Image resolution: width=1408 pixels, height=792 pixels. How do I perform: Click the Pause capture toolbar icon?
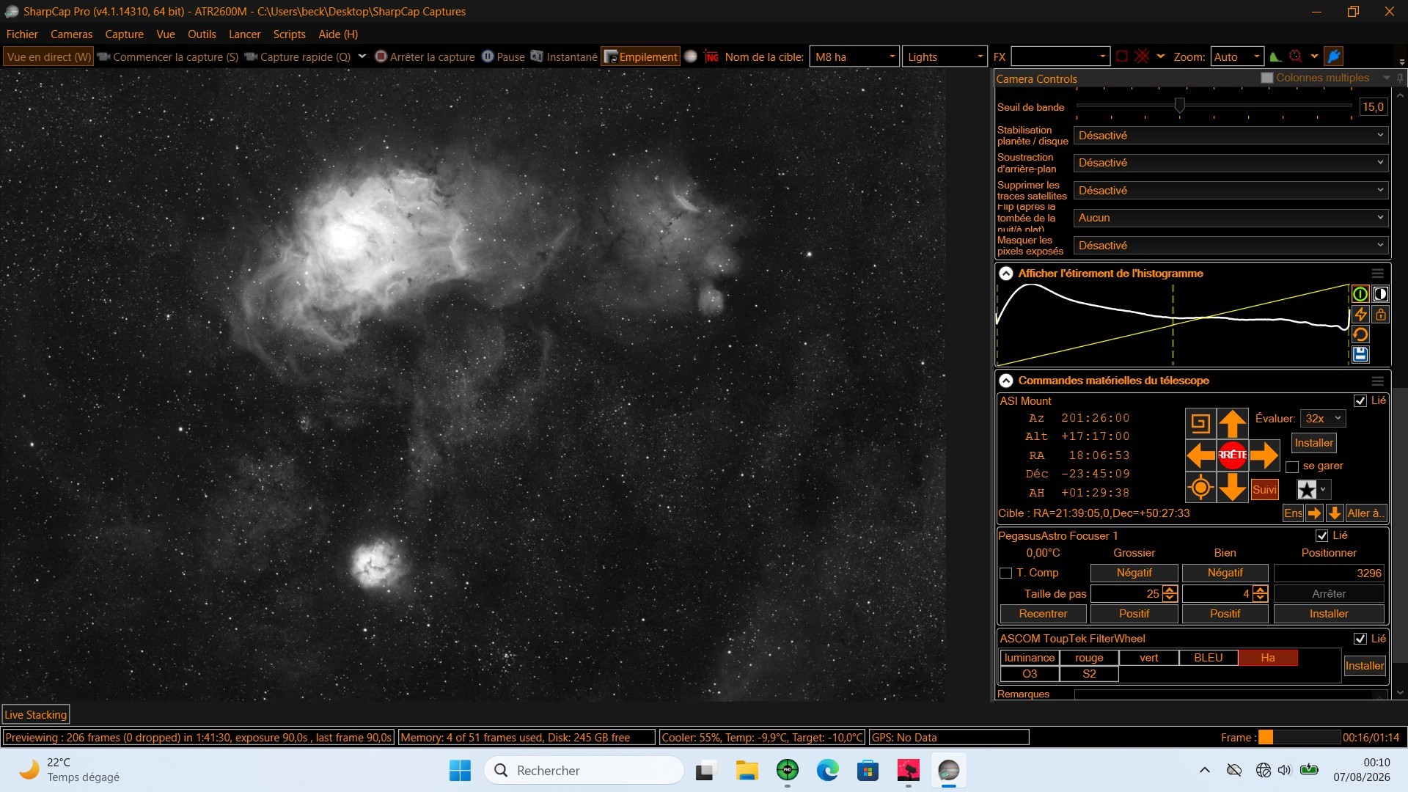(488, 56)
